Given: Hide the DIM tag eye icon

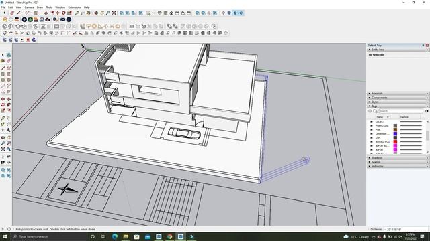Looking at the screenshot, I should click(372, 138).
